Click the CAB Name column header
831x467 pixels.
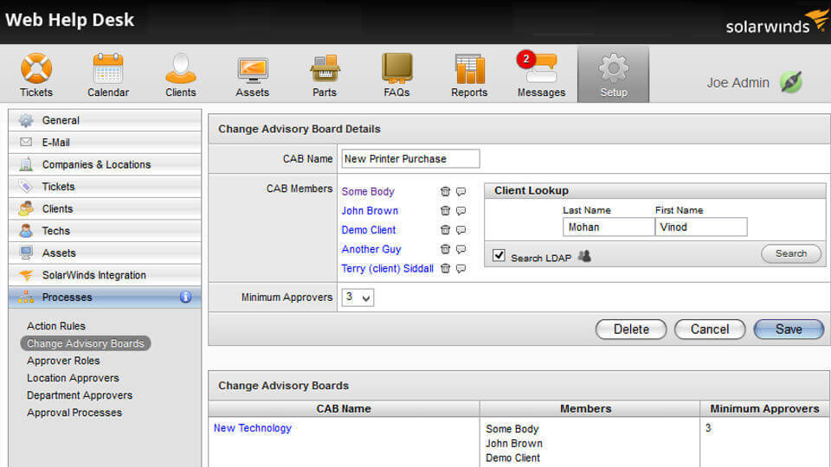[x=344, y=409]
